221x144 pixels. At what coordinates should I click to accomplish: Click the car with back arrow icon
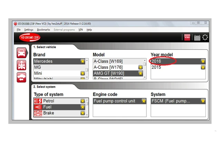point(21,78)
